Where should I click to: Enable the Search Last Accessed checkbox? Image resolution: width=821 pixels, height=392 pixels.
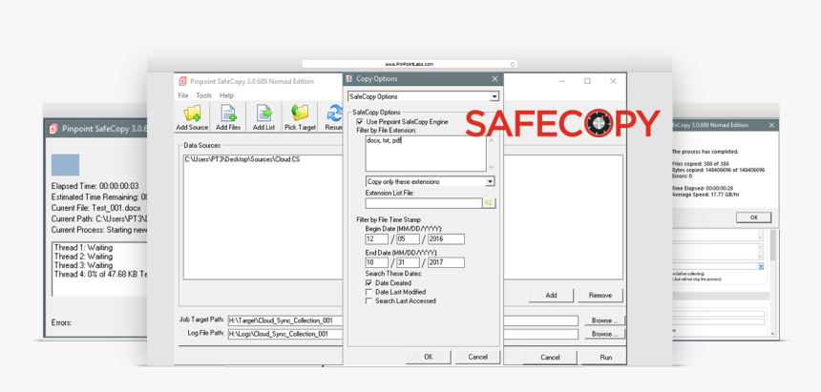tap(369, 301)
